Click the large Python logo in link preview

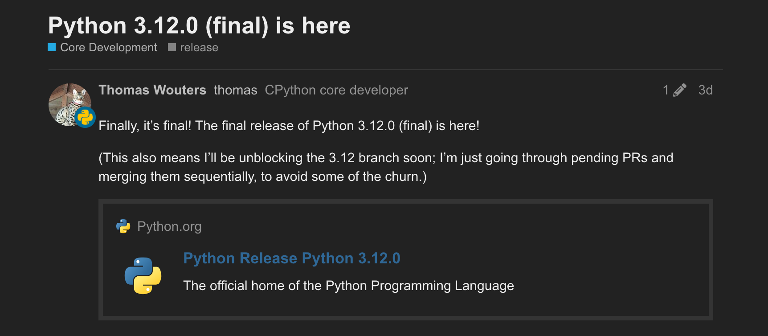click(x=143, y=276)
